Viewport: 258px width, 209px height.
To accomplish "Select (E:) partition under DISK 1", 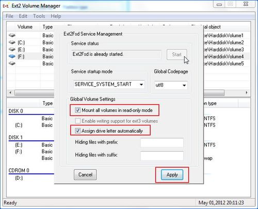I will click(x=19, y=145).
